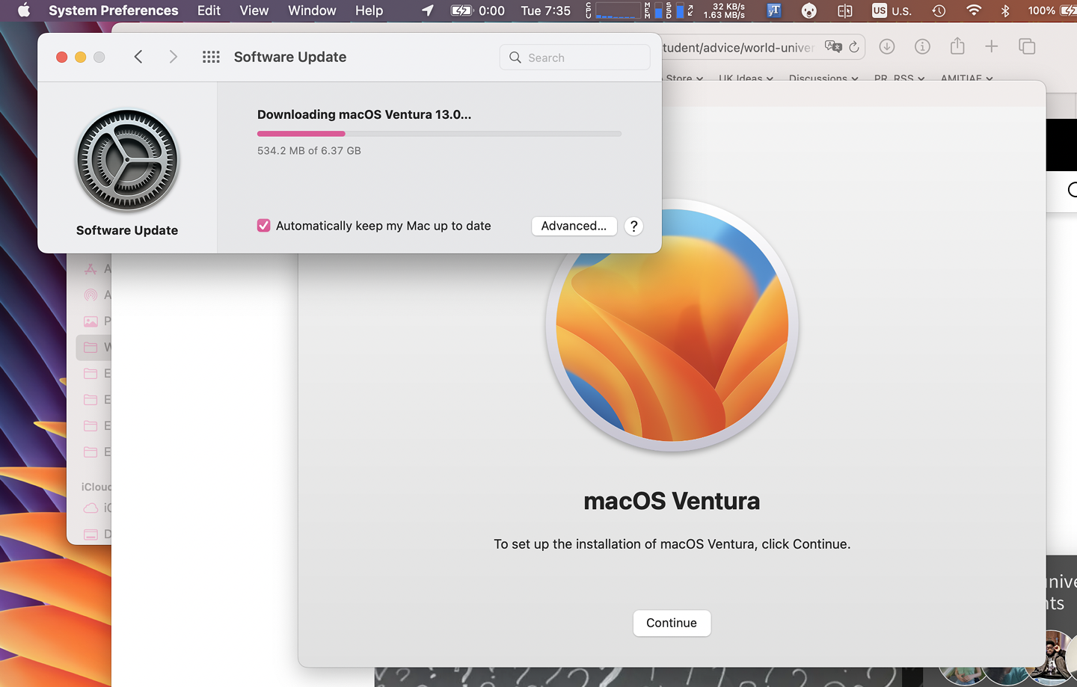
Task: Click the Search field in Software Update
Action: tap(574, 58)
